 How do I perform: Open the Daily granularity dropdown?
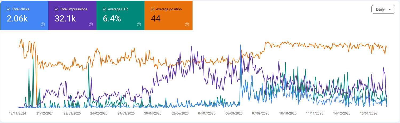pyautogui.click(x=383, y=9)
